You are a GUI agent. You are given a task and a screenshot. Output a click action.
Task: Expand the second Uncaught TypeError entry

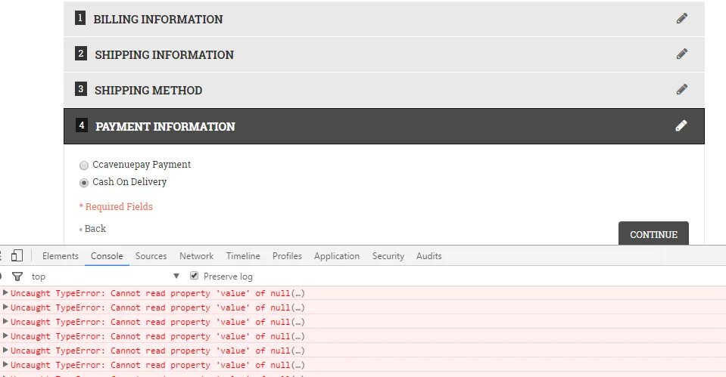tap(5, 307)
